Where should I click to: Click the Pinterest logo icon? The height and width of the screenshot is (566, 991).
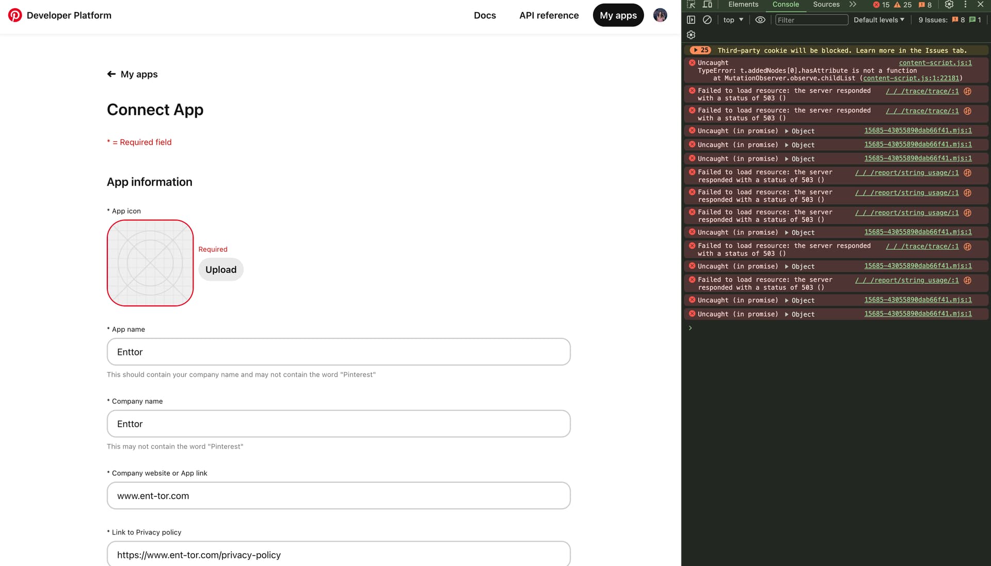tap(15, 15)
